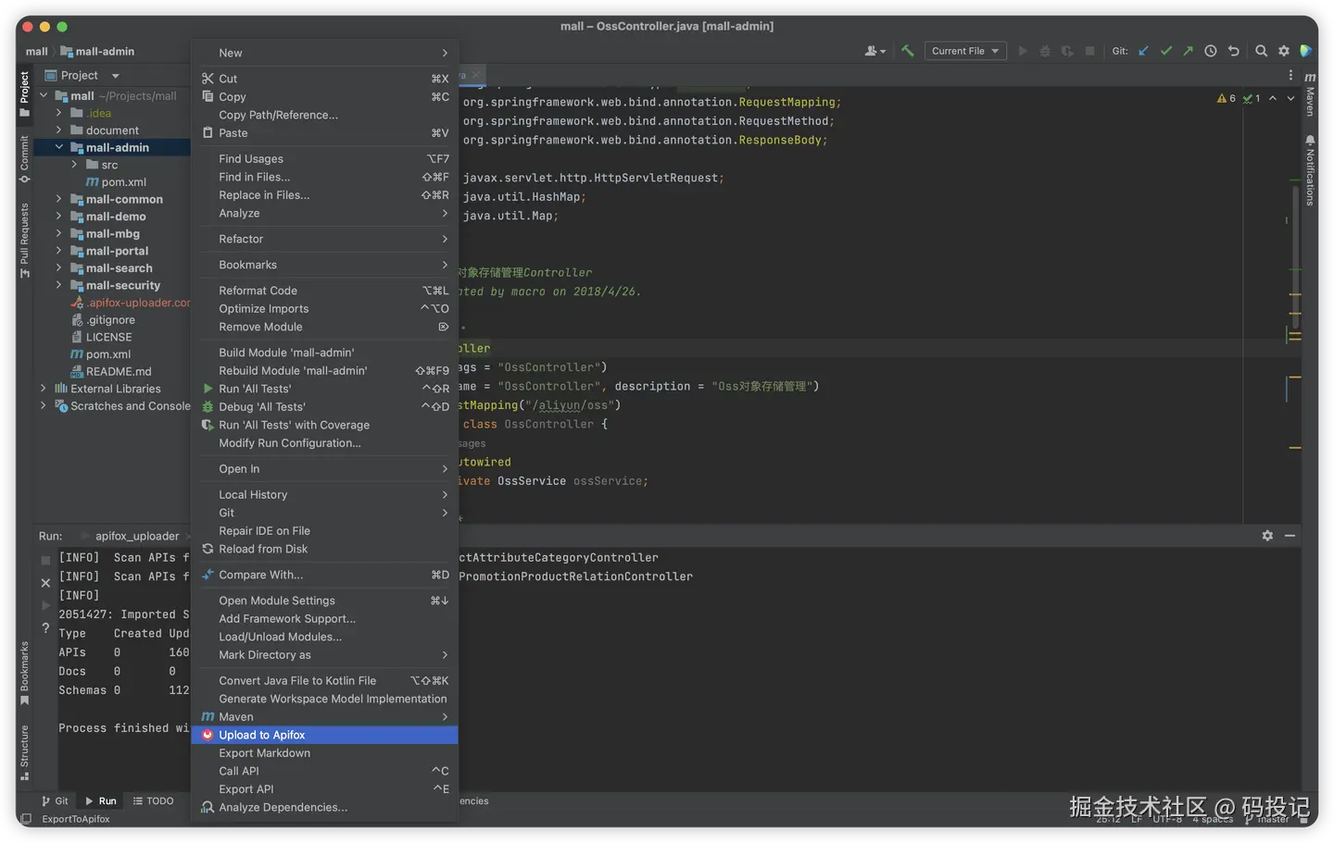
Task: Click the Git Update Project arrow
Action: [1143, 51]
